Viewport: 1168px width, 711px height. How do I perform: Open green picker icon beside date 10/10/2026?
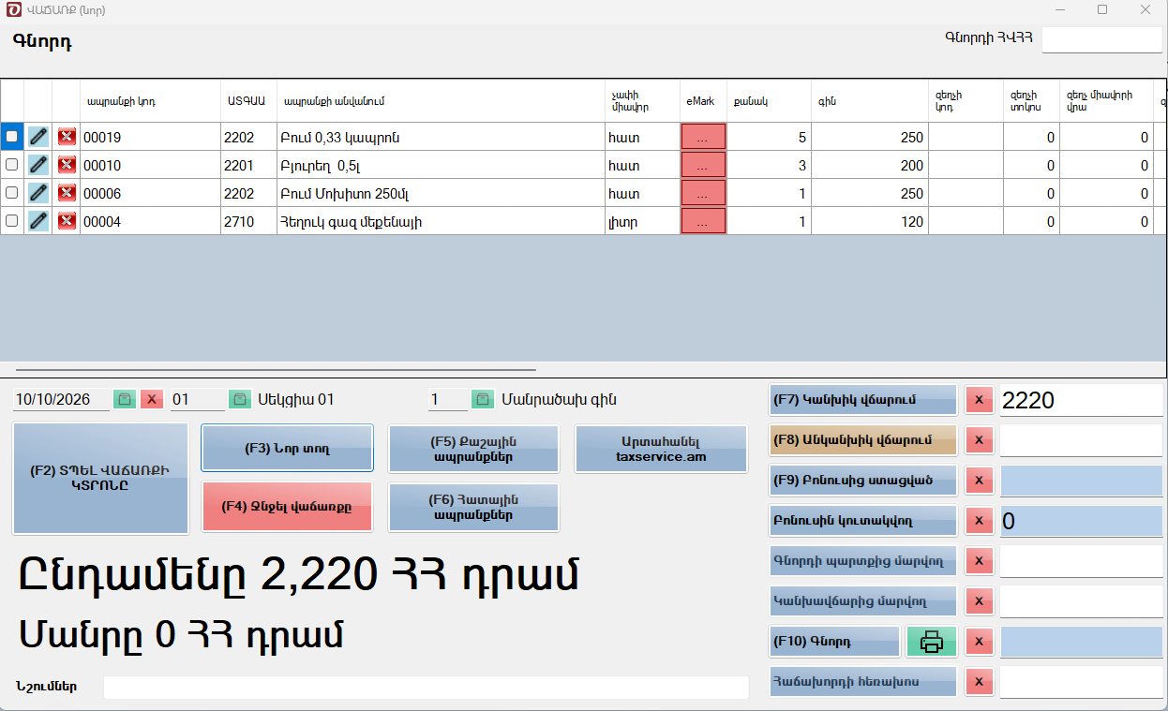click(125, 399)
